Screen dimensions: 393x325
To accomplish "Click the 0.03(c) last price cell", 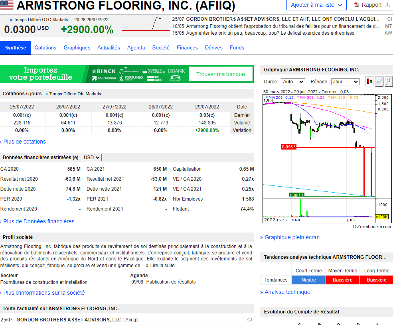I will [x=207, y=115].
